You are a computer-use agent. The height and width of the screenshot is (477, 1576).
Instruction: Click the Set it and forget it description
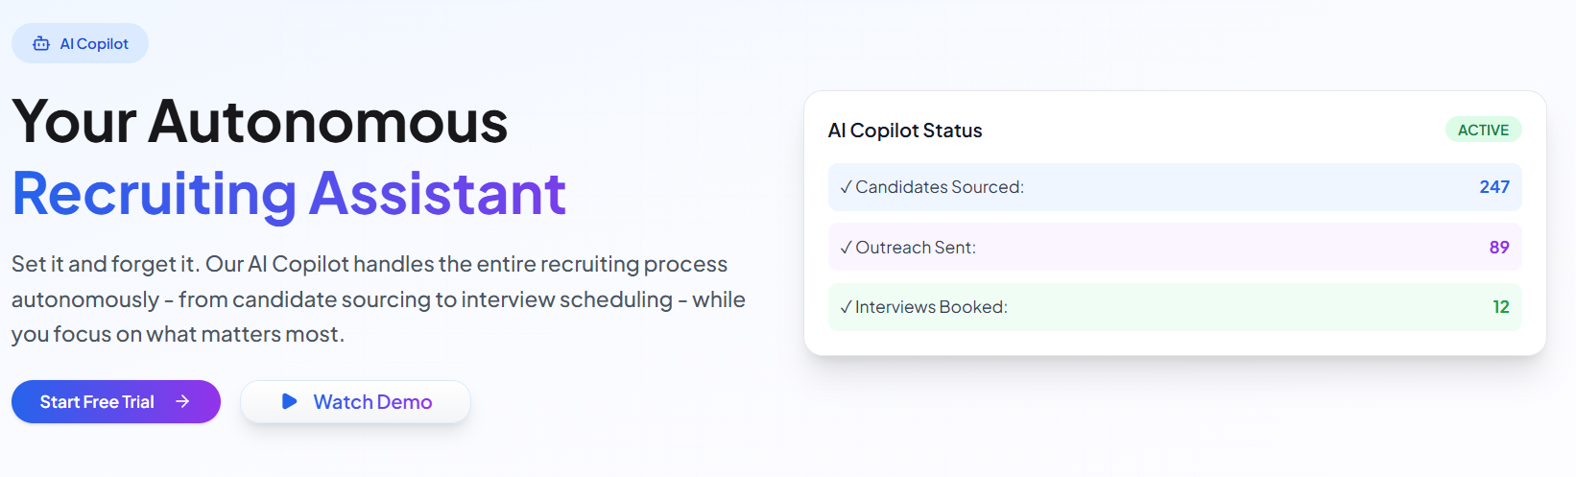coord(378,298)
